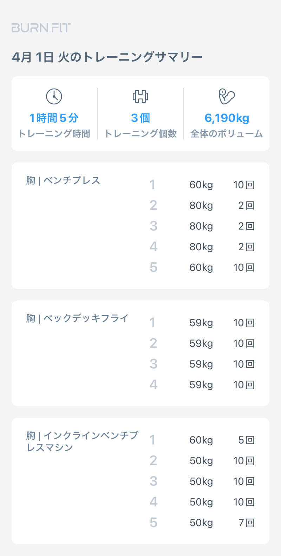281x556 pixels.
Task: Tap the 5回 reps of incline press set 1
Action: [x=246, y=440]
